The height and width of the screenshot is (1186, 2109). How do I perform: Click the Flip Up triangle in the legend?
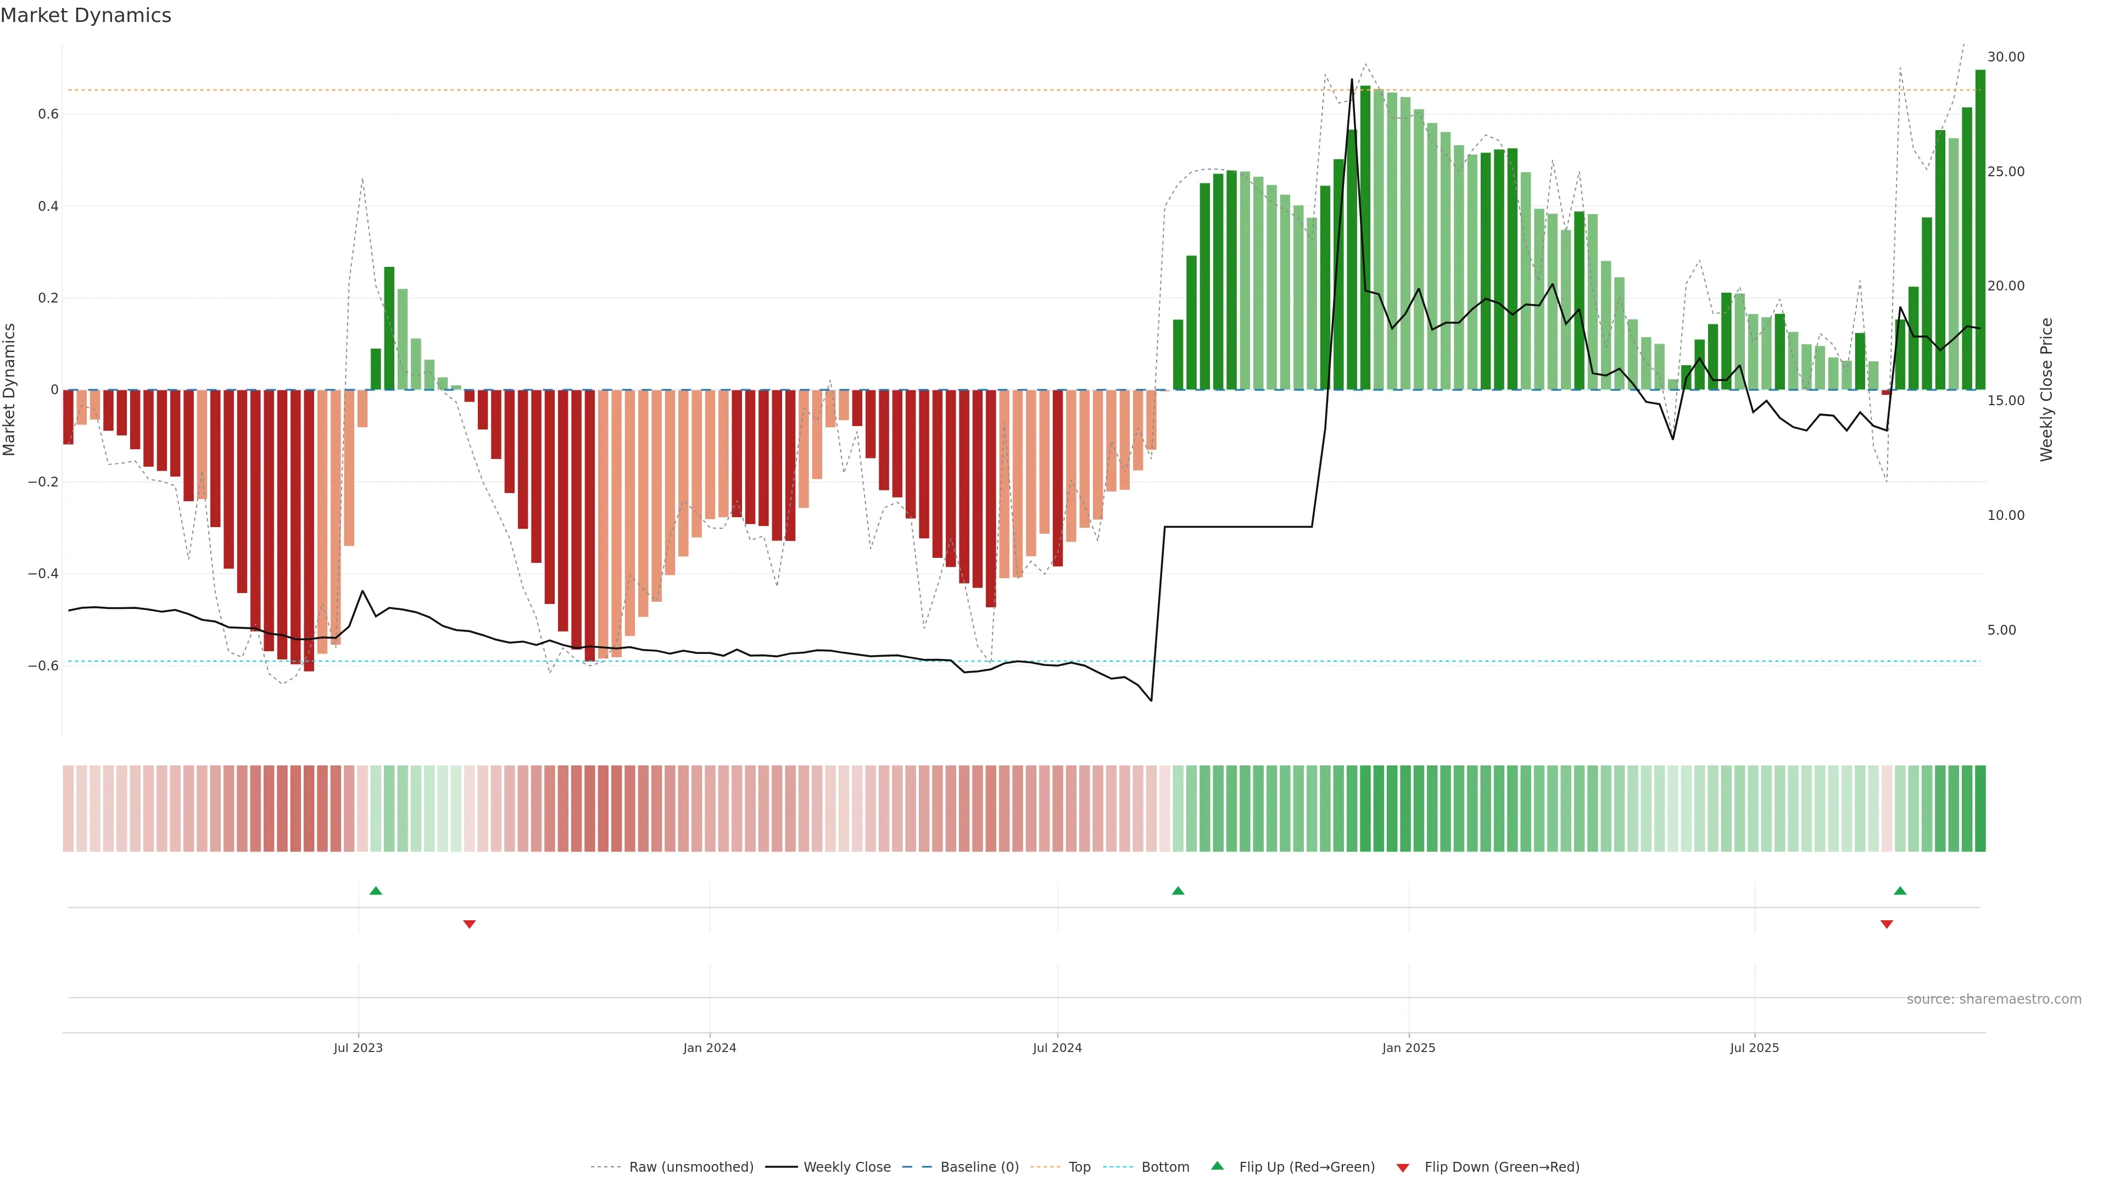(x=1218, y=1166)
